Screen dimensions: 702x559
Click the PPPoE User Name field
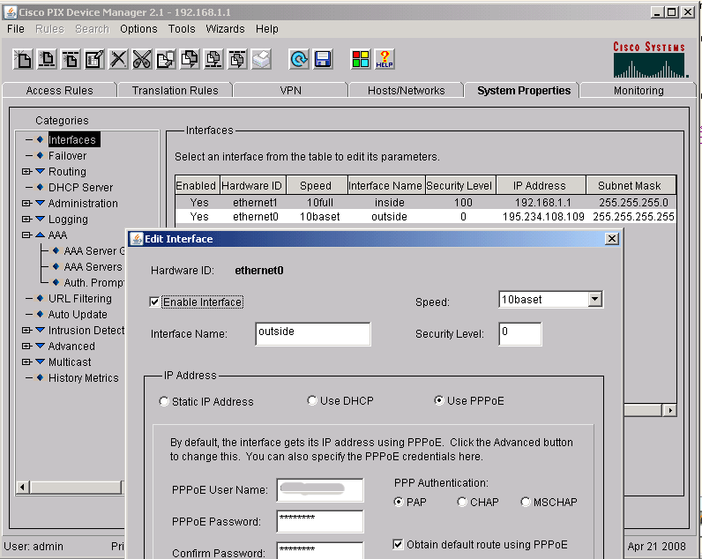pyautogui.click(x=320, y=489)
